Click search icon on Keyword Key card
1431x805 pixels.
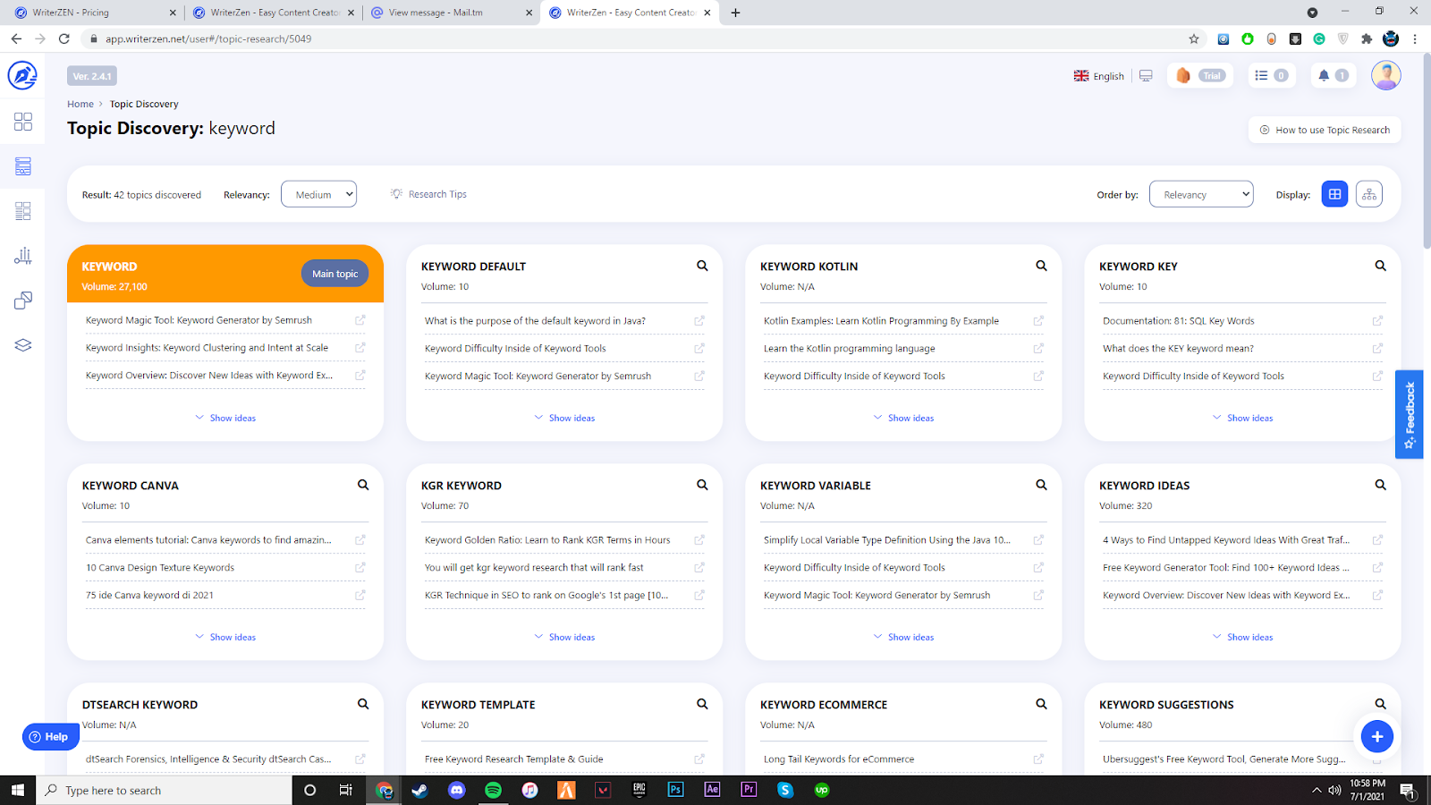click(1380, 266)
